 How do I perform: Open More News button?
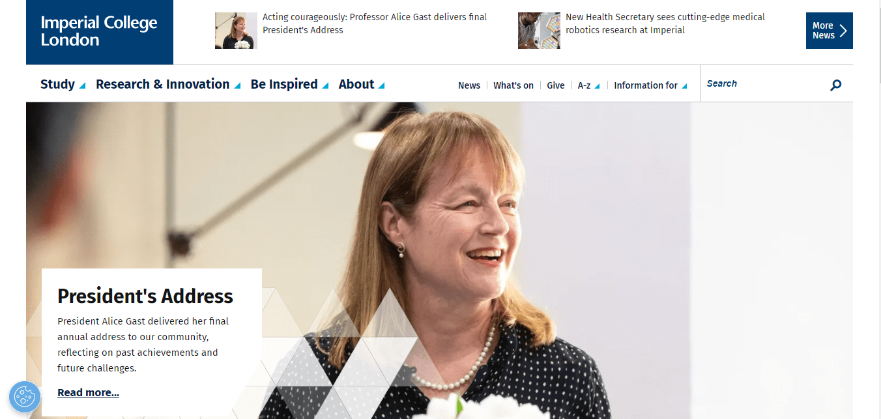tap(829, 31)
